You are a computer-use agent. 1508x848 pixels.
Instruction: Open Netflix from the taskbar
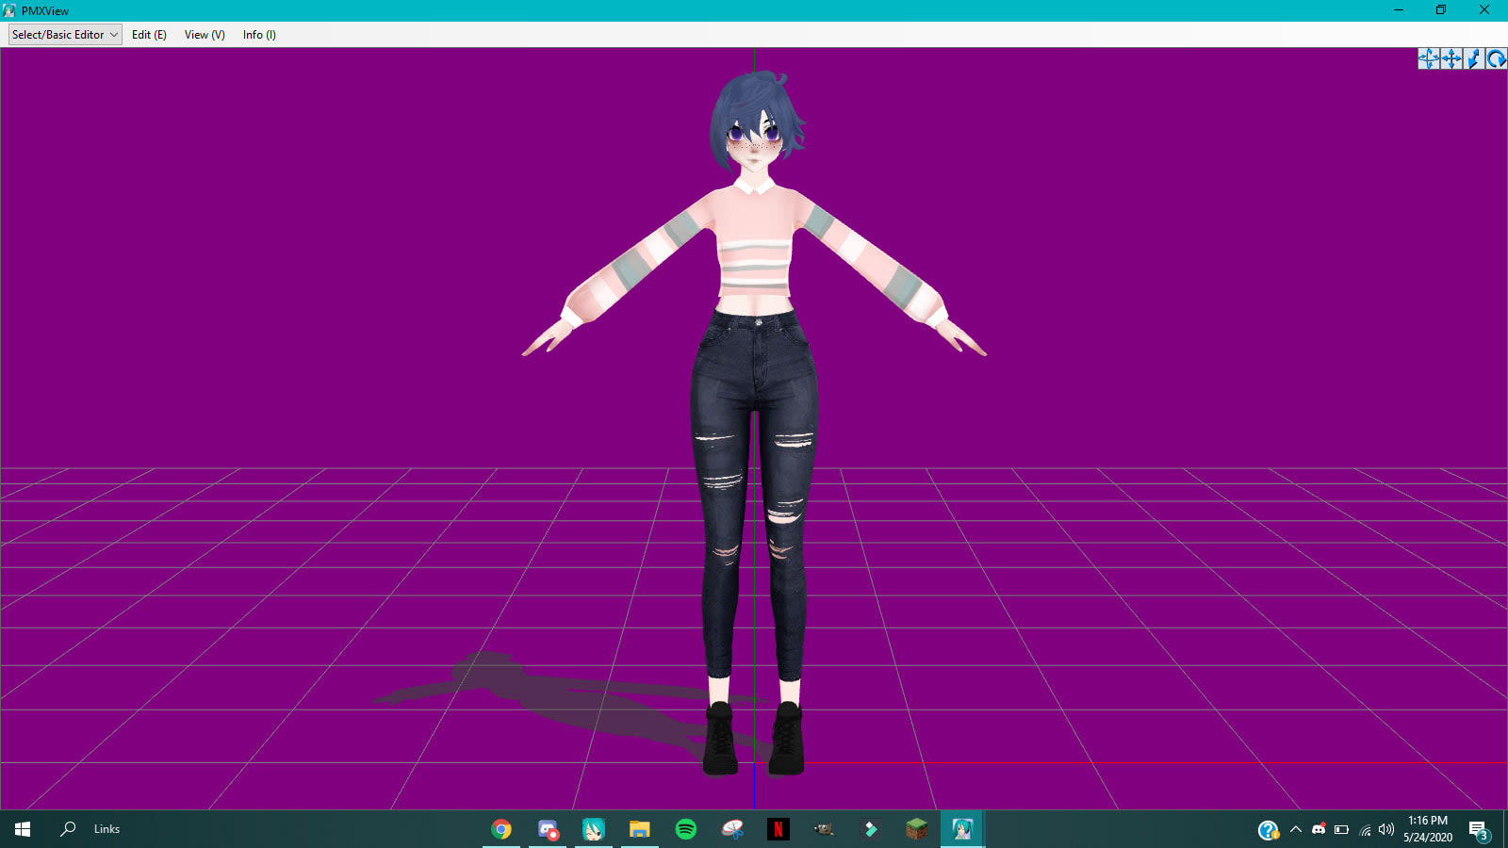point(779,829)
